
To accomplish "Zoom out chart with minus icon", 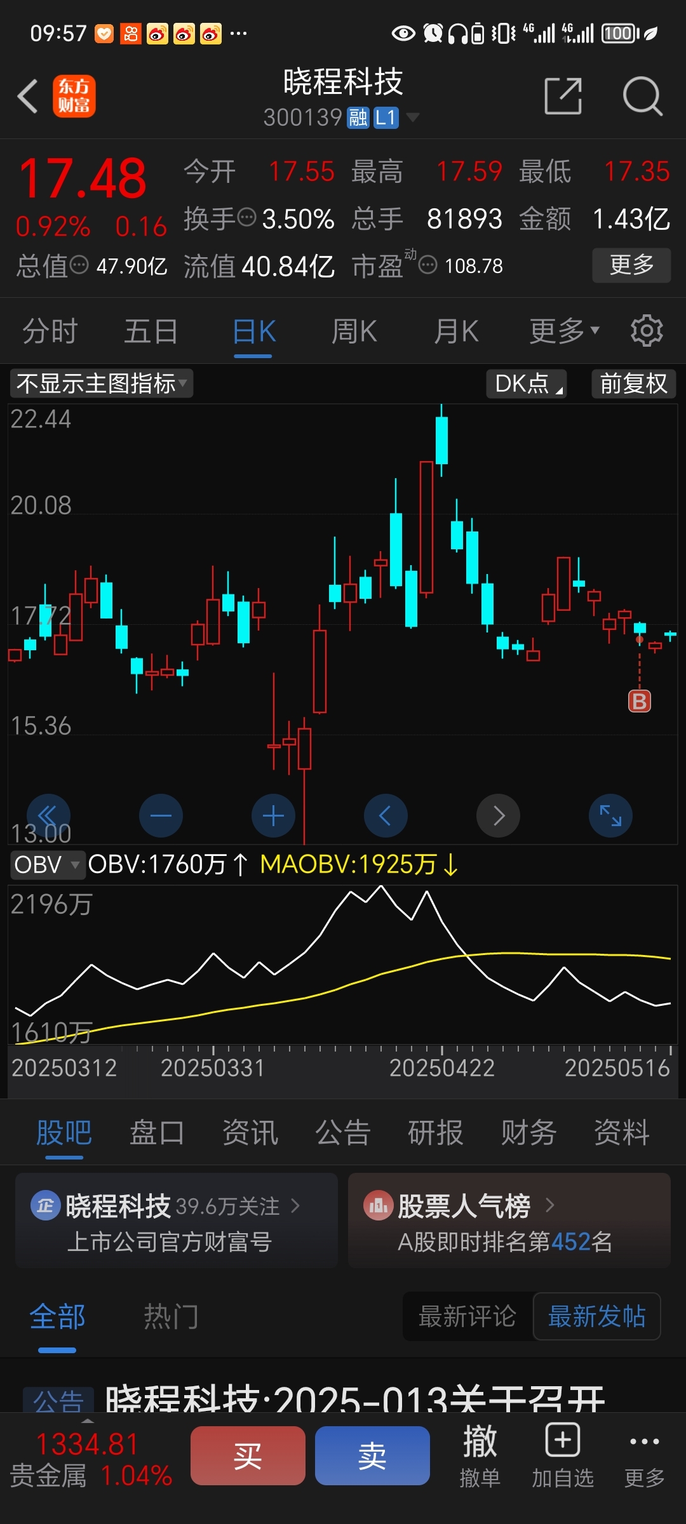I will [x=161, y=815].
